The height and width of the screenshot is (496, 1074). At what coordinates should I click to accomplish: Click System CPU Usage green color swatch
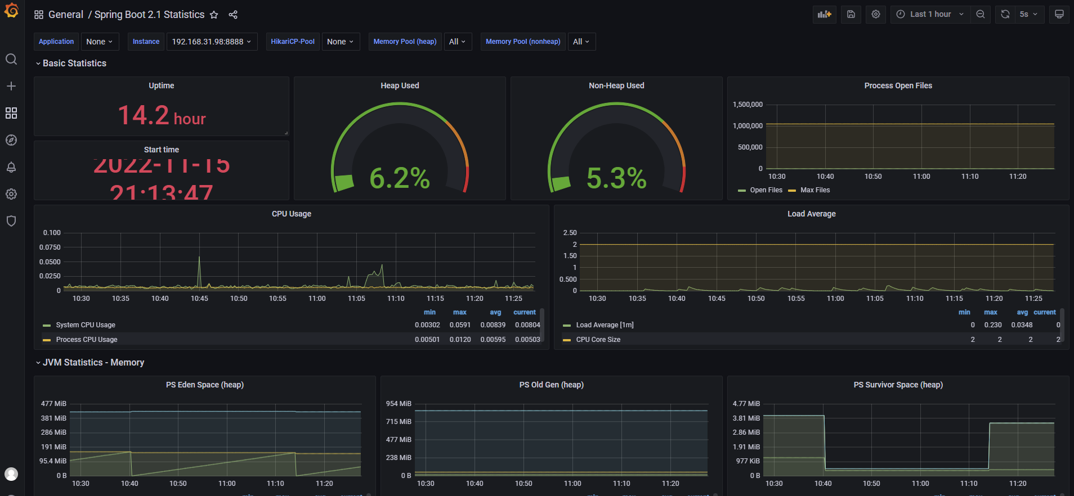[x=47, y=326]
